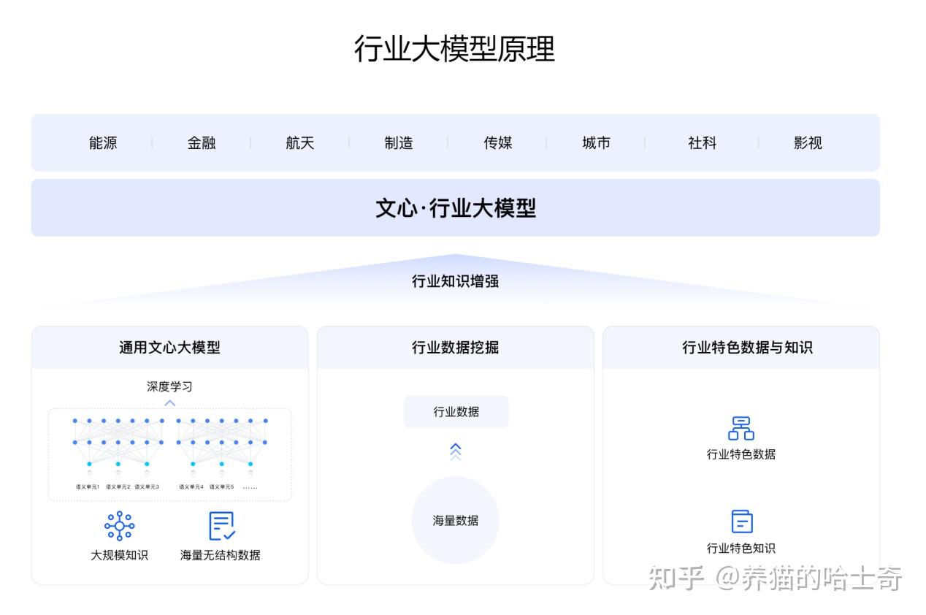This screenshot has height=615, width=926.
Task: Click the 行业数据 box
Action: click(x=456, y=412)
